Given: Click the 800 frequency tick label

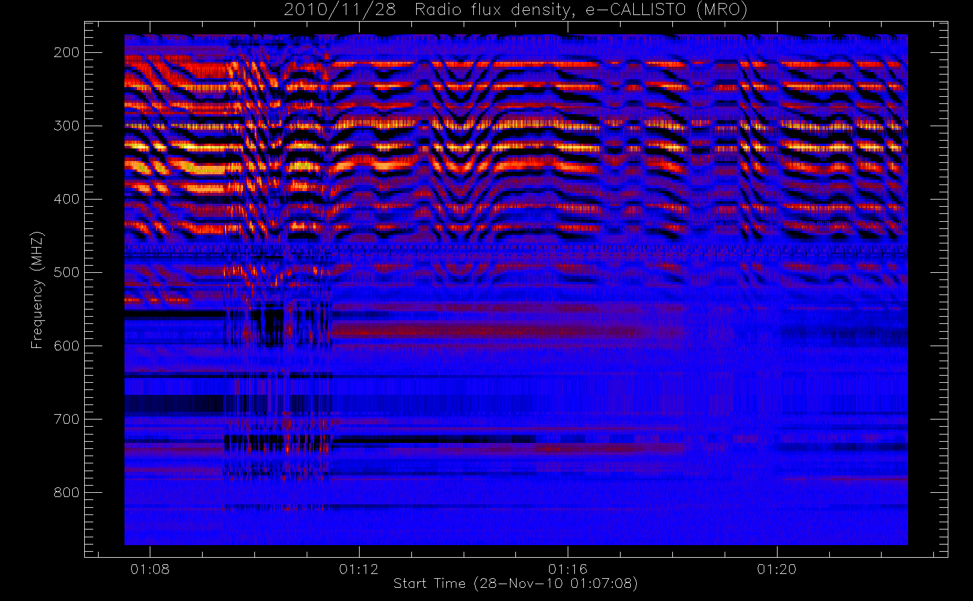Looking at the screenshot, I should (x=66, y=492).
